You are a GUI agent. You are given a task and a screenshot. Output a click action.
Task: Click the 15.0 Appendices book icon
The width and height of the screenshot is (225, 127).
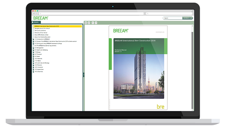click(34, 69)
